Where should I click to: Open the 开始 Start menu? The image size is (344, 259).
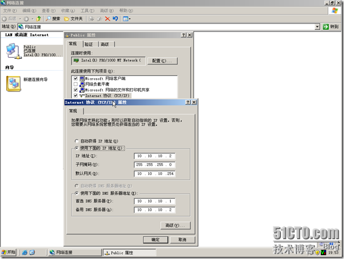(x=9, y=252)
